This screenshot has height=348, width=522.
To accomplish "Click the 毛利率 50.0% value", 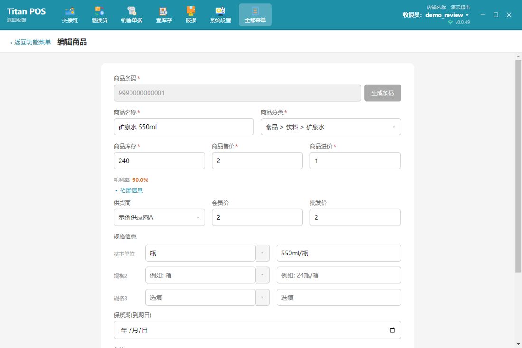I will coord(140,180).
